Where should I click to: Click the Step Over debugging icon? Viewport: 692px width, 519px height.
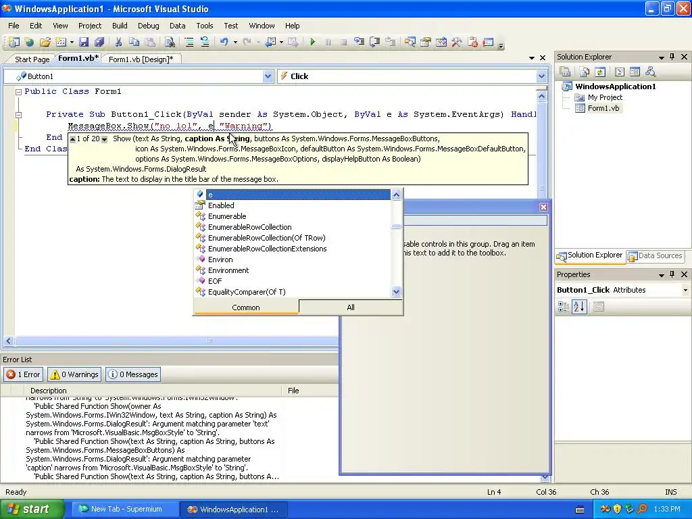coord(374,42)
